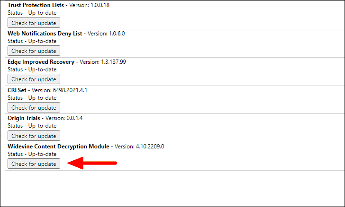Image resolution: width=345 pixels, height=207 pixels.
Task: Click the Trust Protection Lists heading
Action: [x=36, y=5]
